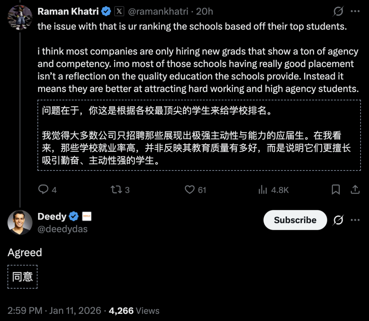Click Deedy's Menlo affiliate badge
This screenshot has height=321, width=369.
[x=87, y=216]
